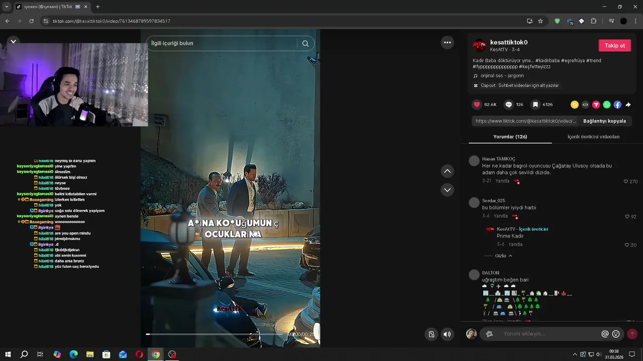Send to friends via red paper-plane icon

coord(596,104)
